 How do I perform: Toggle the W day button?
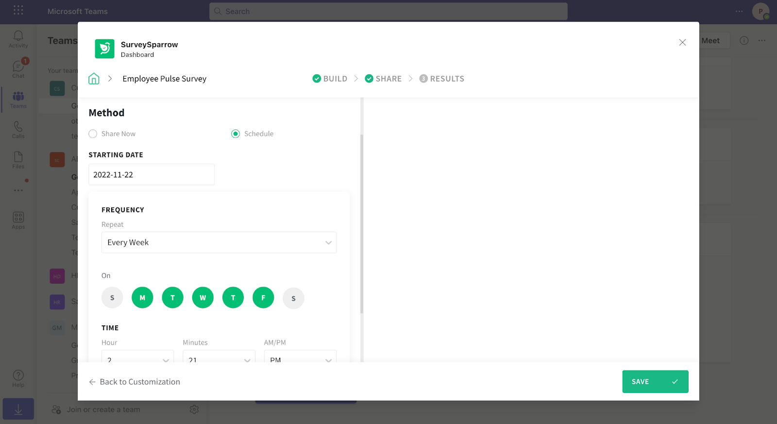(x=203, y=298)
